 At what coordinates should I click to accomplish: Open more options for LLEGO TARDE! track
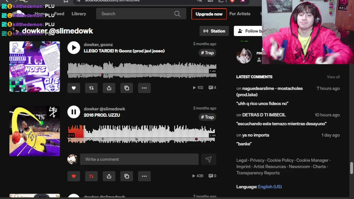tap(144, 88)
